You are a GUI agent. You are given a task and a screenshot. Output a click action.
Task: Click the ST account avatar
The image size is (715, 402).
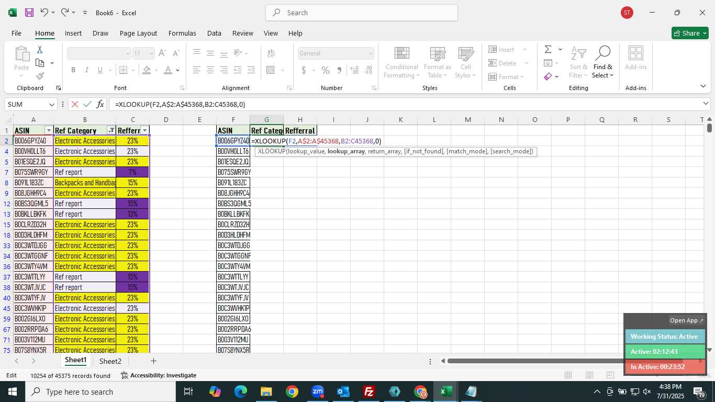coord(627,13)
